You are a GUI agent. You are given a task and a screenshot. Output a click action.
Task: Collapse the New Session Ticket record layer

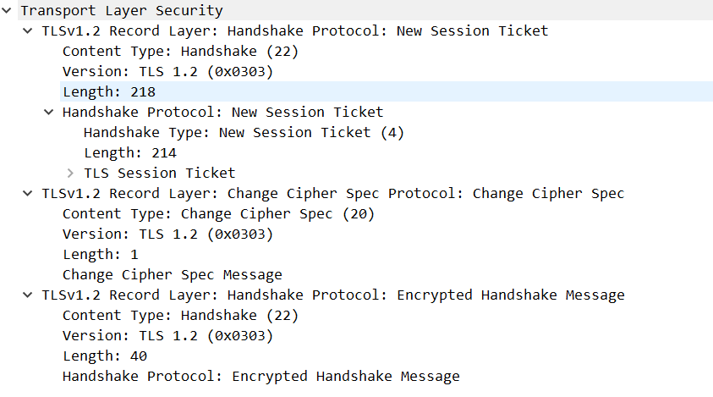30,31
